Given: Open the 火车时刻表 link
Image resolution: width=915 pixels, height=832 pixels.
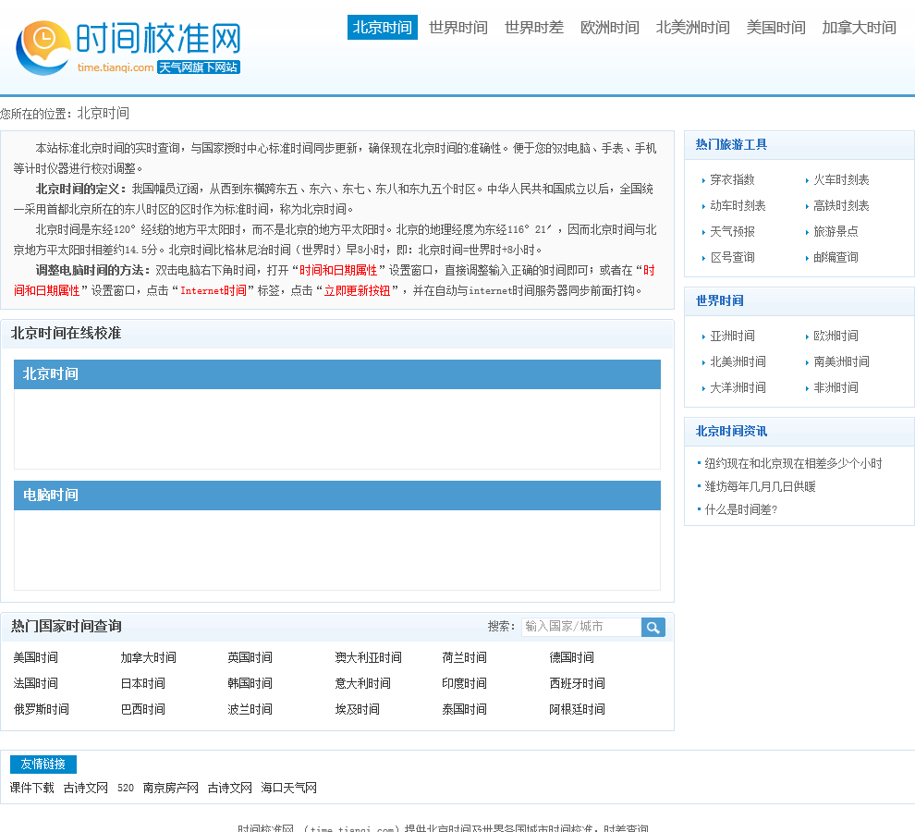Looking at the screenshot, I should 841,179.
